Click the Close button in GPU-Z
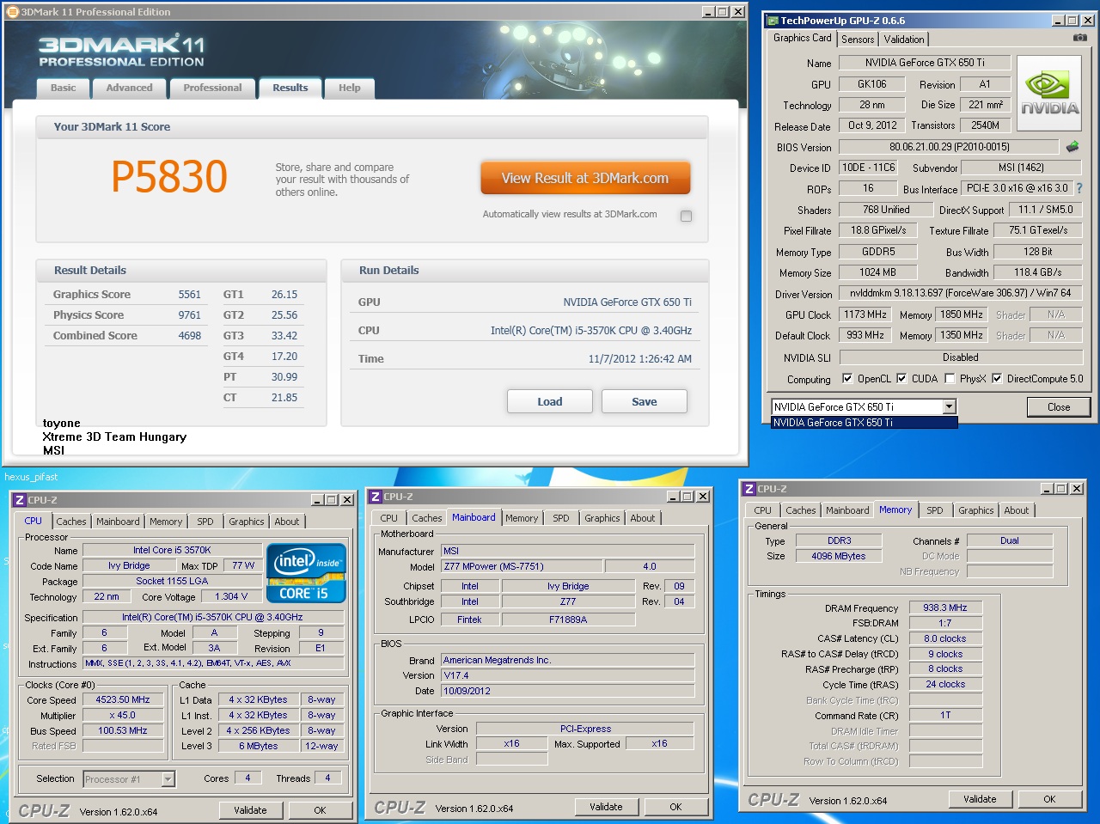1100x824 pixels. pos(1059,407)
